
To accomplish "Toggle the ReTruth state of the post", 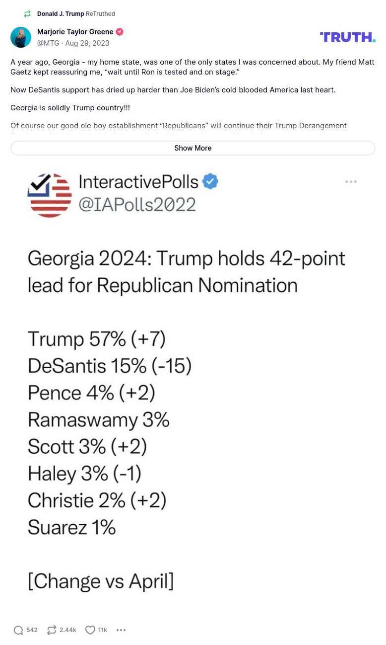I will [51, 630].
